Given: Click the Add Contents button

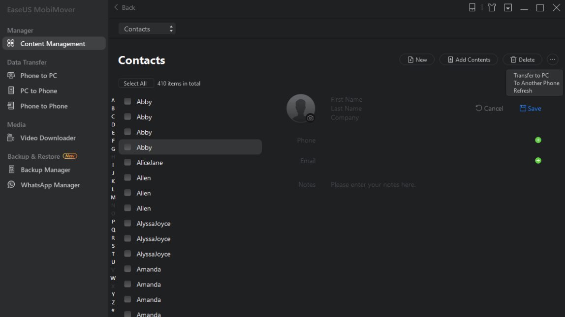Looking at the screenshot, I should [x=469, y=59].
